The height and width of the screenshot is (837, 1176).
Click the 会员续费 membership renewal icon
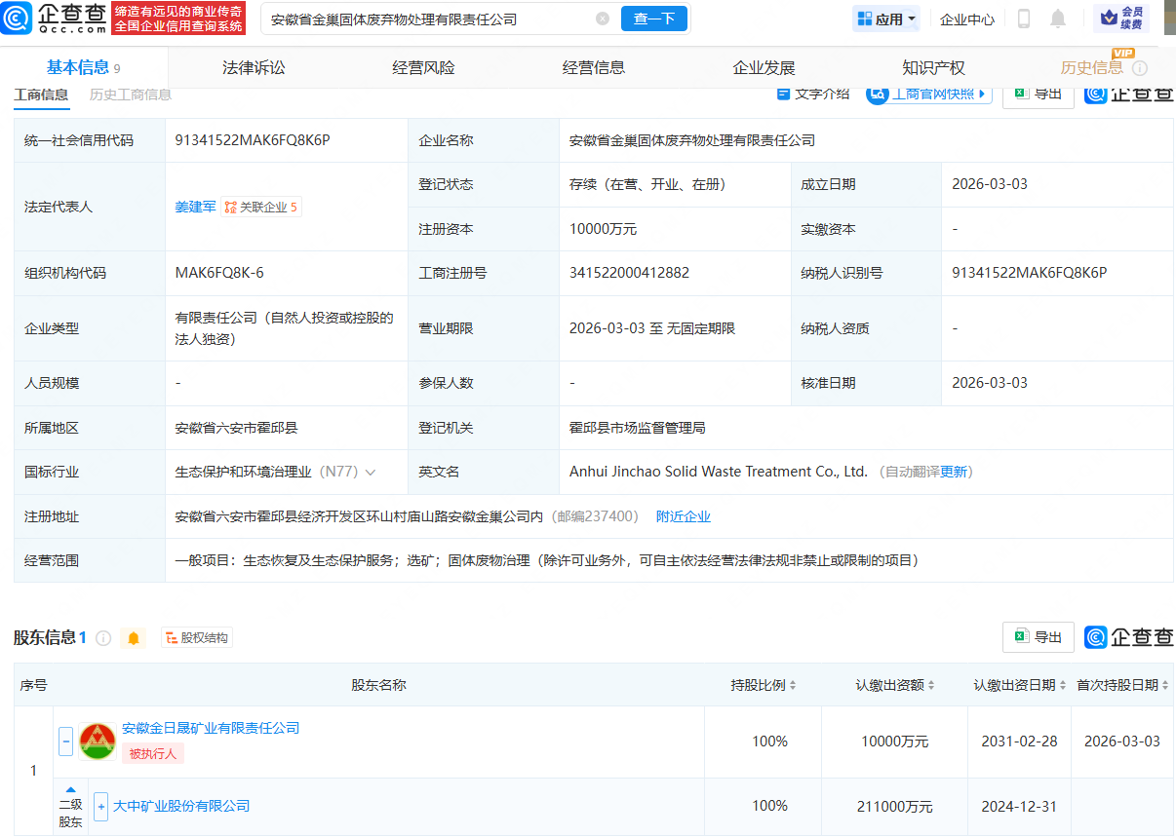[1122, 18]
